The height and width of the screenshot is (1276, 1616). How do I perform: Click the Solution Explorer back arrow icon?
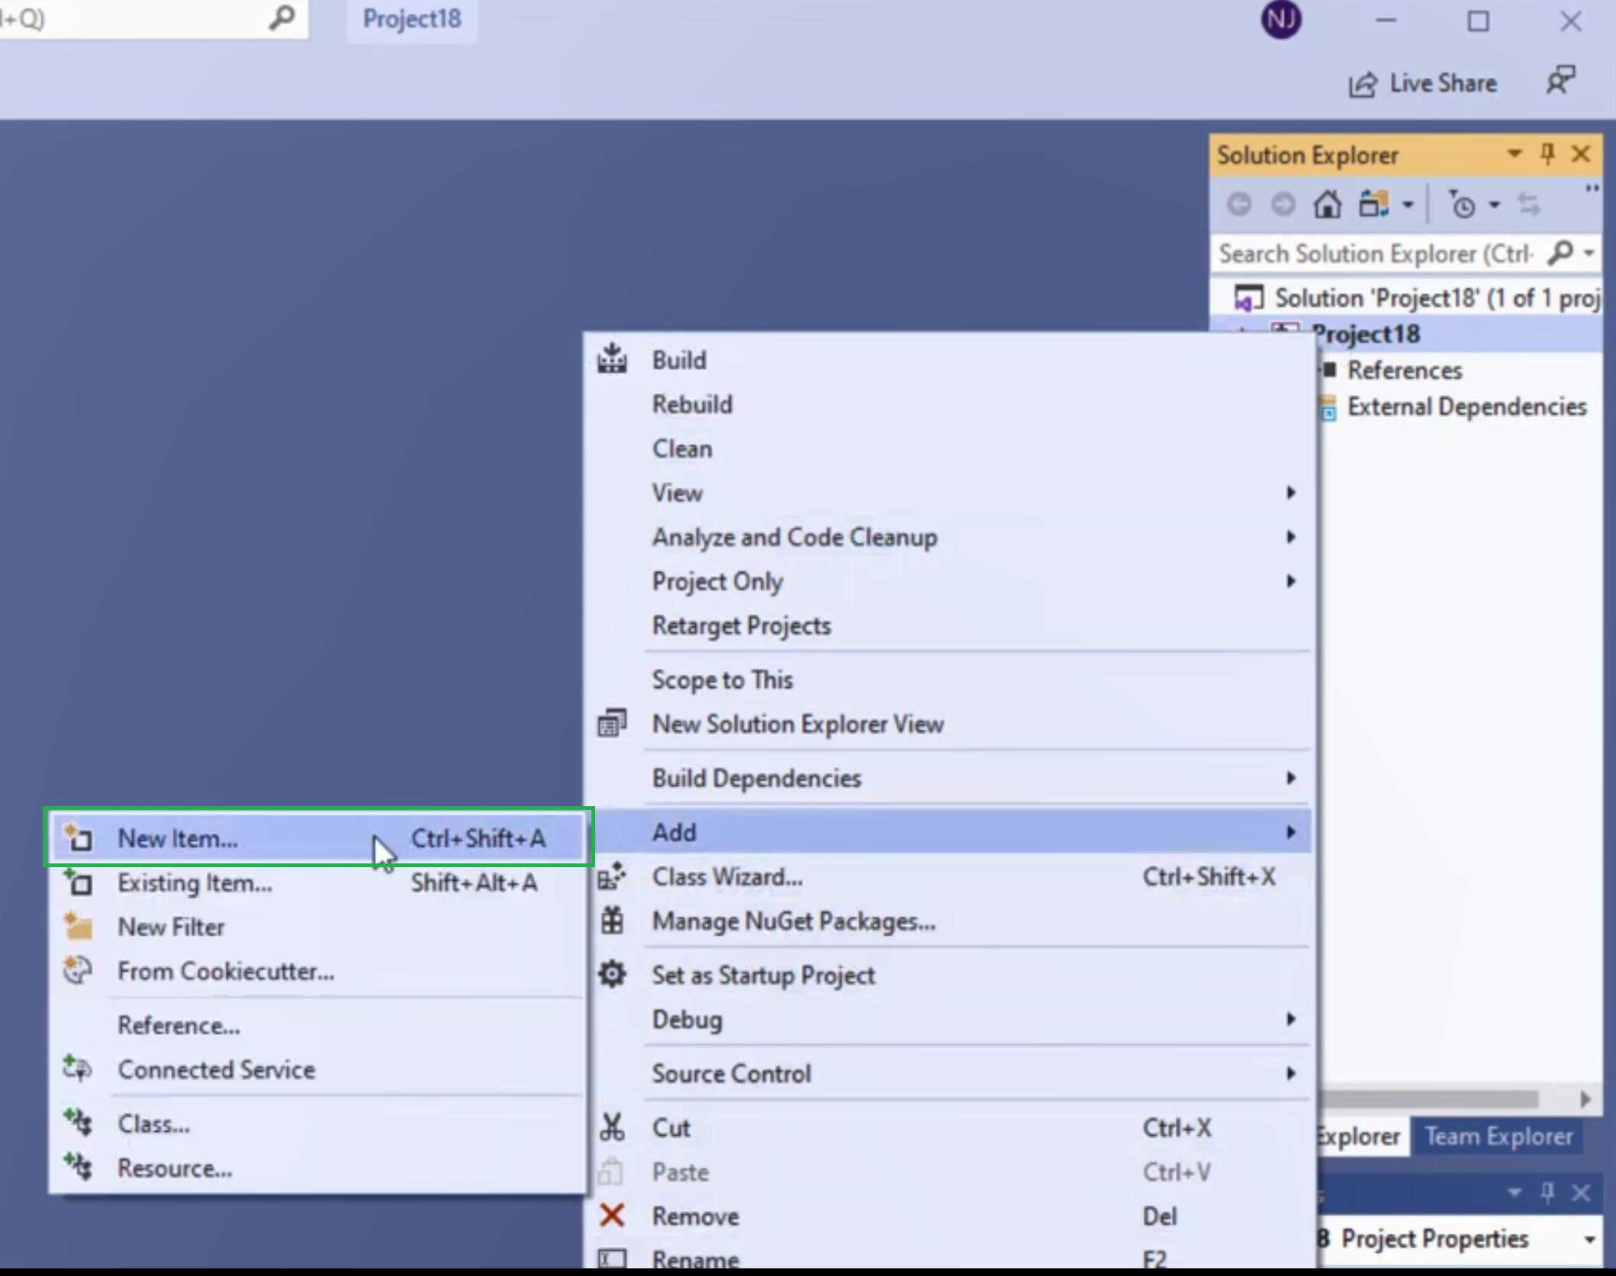pyautogui.click(x=1239, y=204)
